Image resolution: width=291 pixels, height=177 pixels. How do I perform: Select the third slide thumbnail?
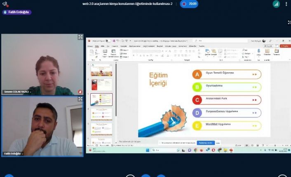pos(101,99)
